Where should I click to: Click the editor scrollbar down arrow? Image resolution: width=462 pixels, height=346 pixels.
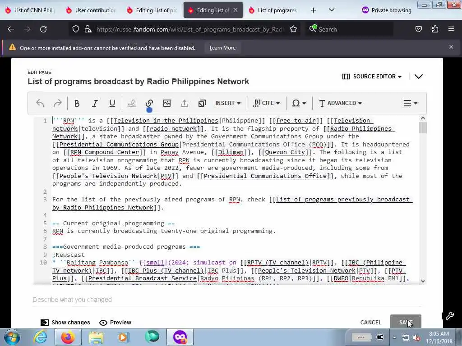[423, 281]
